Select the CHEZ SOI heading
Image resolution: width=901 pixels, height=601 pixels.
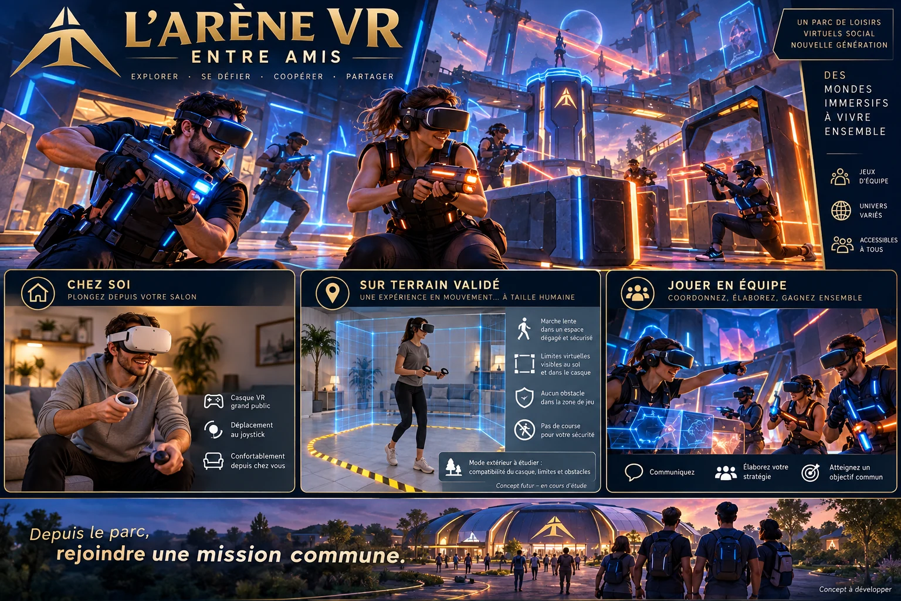pos(99,285)
